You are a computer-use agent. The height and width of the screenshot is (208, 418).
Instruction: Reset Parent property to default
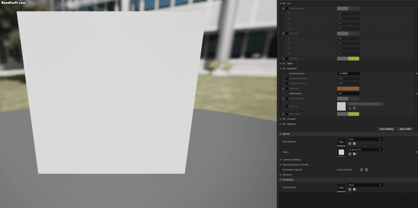[417, 152]
